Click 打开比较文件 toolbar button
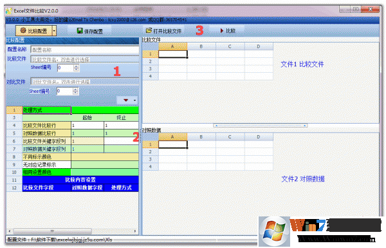 tap(163, 31)
